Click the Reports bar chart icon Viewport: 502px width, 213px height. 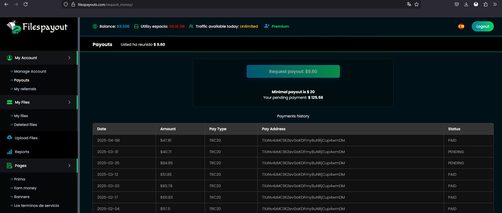[10, 152]
